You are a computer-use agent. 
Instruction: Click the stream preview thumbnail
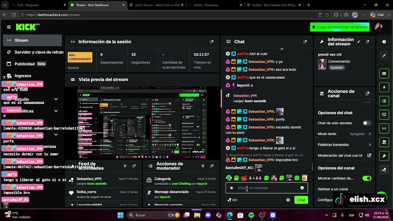(x=142, y=123)
